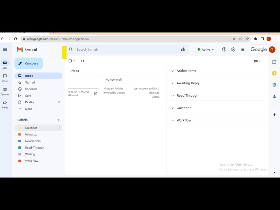Click the "No new mail!" message
This screenshot has width=280, height=210.
click(x=114, y=80)
